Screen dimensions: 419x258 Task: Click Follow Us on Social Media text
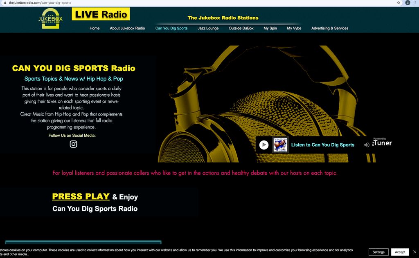pyautogui.click(x=72, y=136)
